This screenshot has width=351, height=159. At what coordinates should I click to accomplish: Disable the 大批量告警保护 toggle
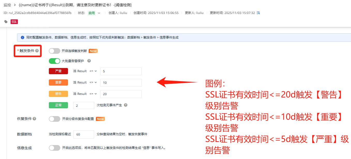coord(54,61)
